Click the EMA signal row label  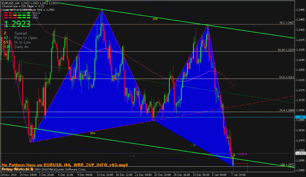click(x=35, y=18)
